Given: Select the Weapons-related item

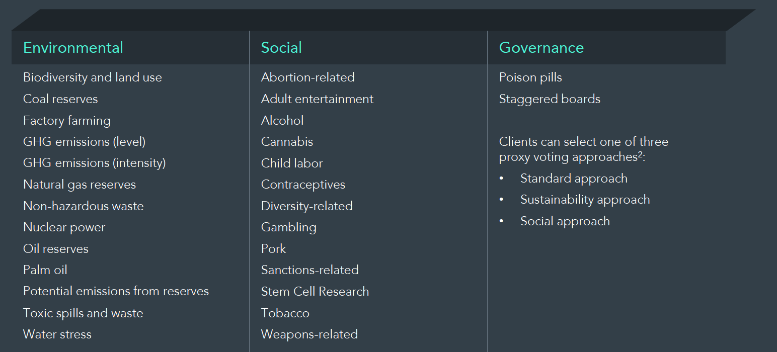Looking at the screenshot, I should [x=309, y=334].
